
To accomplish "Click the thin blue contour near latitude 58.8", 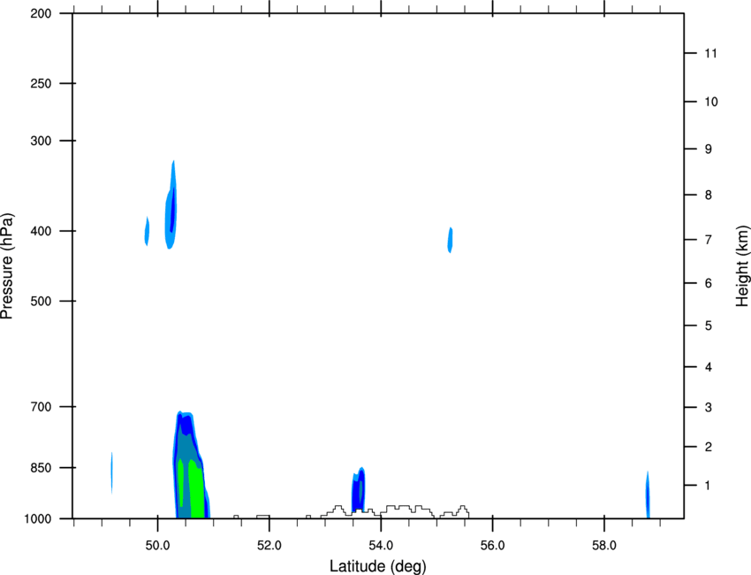I will (x=648, y=494).
